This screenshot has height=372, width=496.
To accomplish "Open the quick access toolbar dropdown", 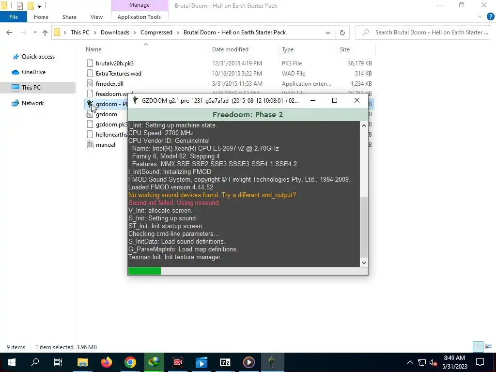I will coord(39,6).
